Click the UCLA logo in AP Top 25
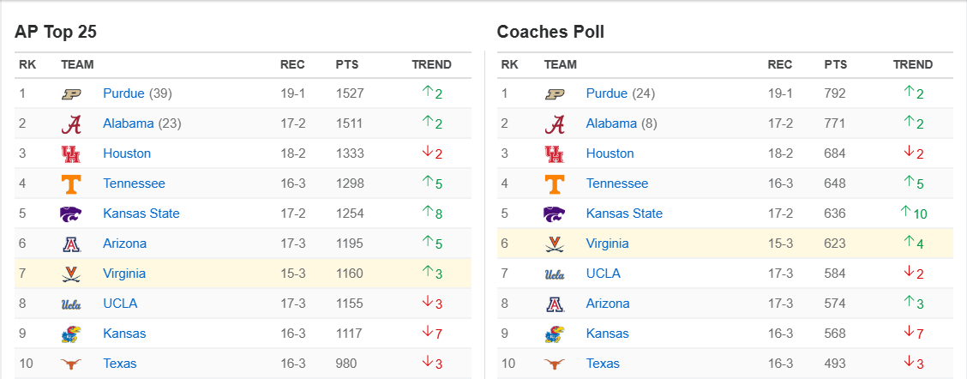Image resolution: width=967 pixels, height=379 pixels. tap(71, 304)
